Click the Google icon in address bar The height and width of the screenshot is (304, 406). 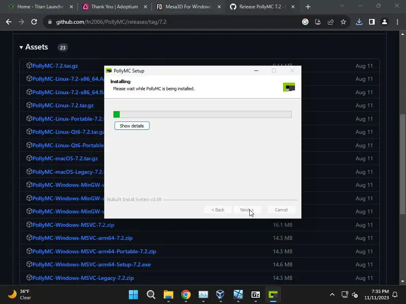tap(305, 22)
